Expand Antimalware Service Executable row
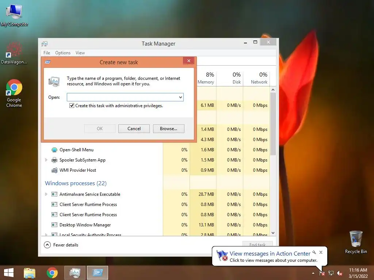Image resolution: width=374 pixels, height=280 pixels. pos(46,194)
